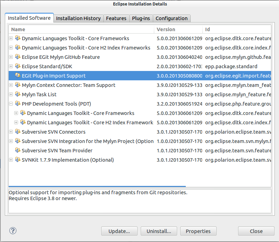Select SVNKit 1.7.9 Implementation (Optional) entry

(140, 160)
